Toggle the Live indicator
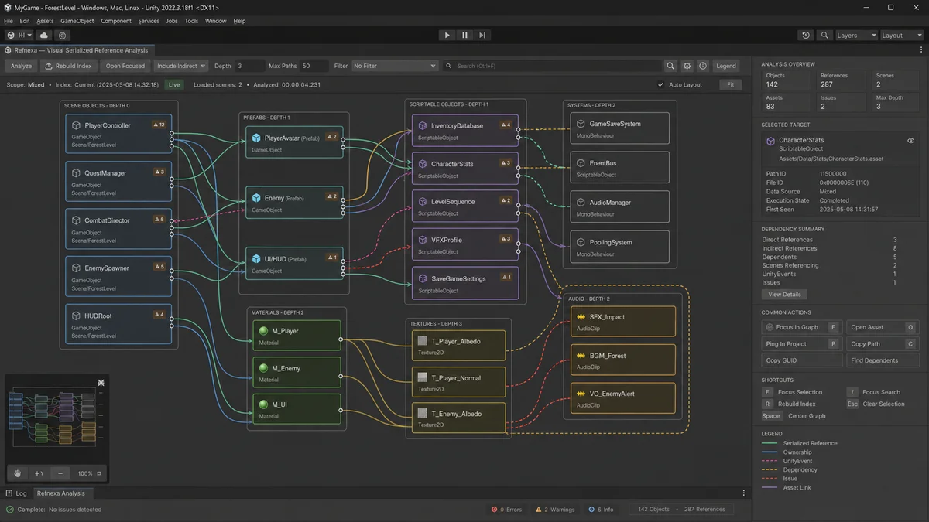Image resolution: width=929 pixels, height=522 pixels. 174,84
